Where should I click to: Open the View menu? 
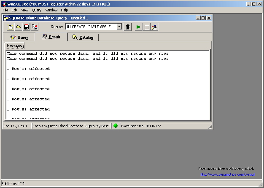coord(24,10)
